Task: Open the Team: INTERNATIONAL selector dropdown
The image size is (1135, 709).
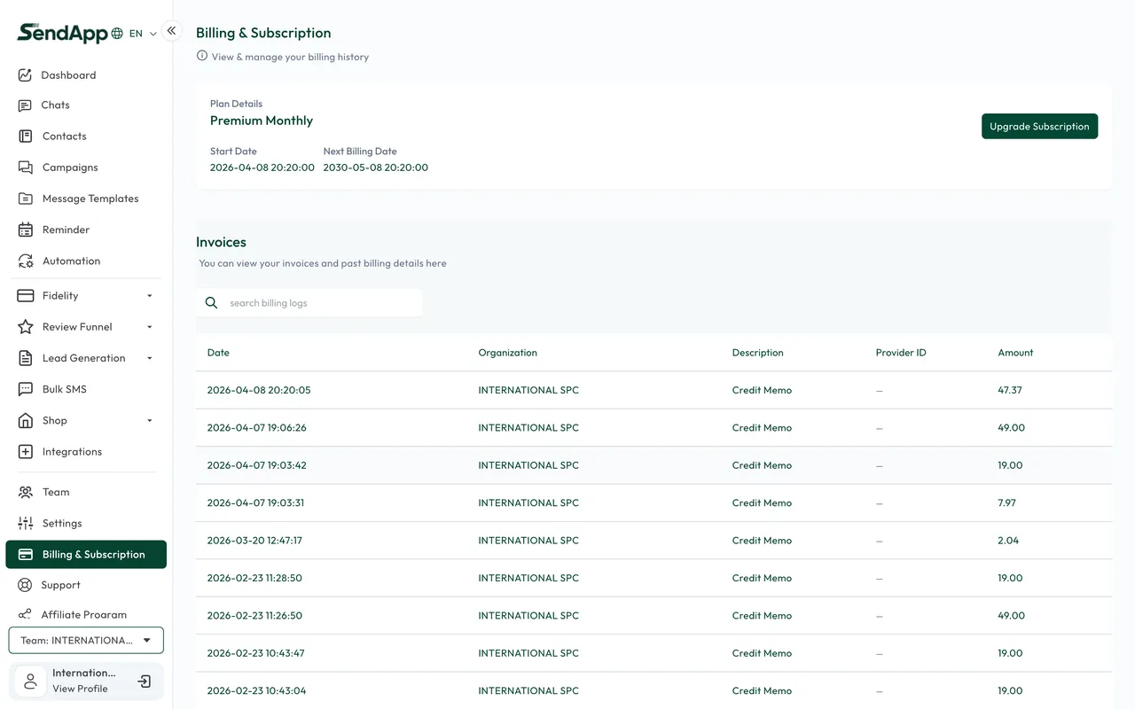Action: [x=86, y=640]
